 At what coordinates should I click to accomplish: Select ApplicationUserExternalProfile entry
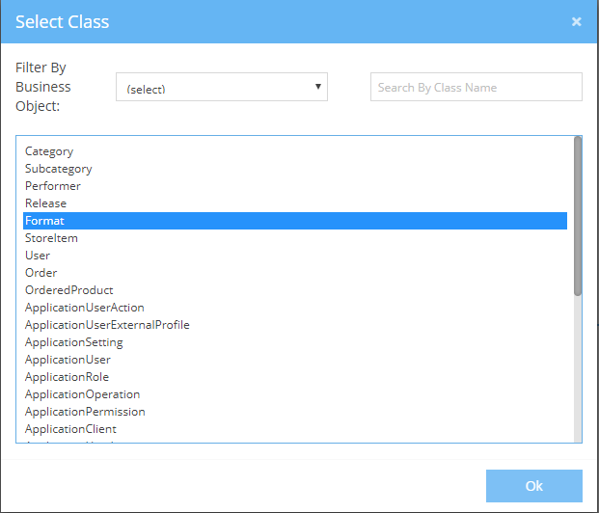[107, 325]
